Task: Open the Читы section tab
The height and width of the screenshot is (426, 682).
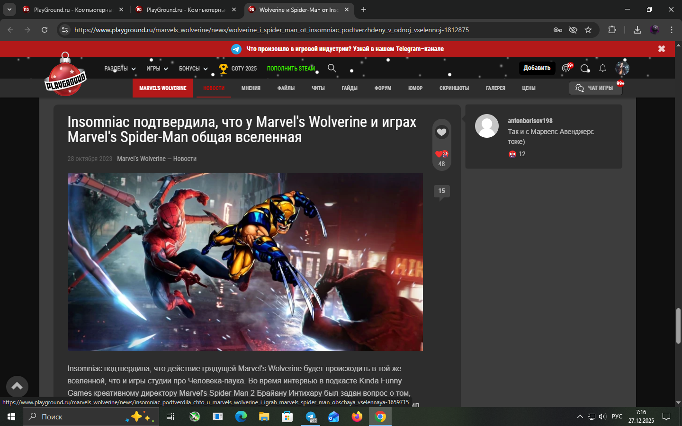Action: pos(318,88)
